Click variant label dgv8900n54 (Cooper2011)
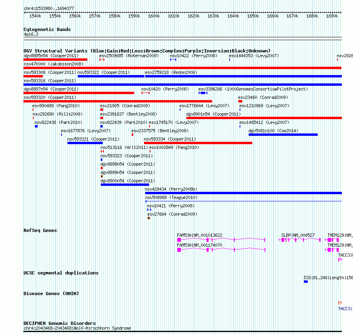This screenshot has height=334, width=353. 128,181
